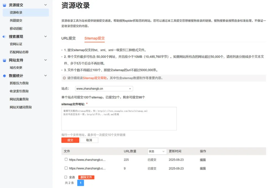Click into the sitemap文件地址 text area
This screenshot has height=188, width=270.
click(119, 118)
